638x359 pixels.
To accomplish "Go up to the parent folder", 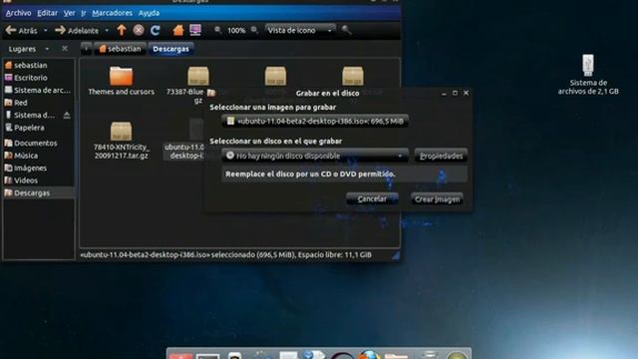I will coord(122,30).
